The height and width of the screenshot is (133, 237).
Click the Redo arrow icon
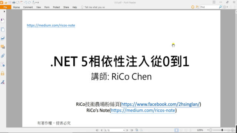point(30,3)
